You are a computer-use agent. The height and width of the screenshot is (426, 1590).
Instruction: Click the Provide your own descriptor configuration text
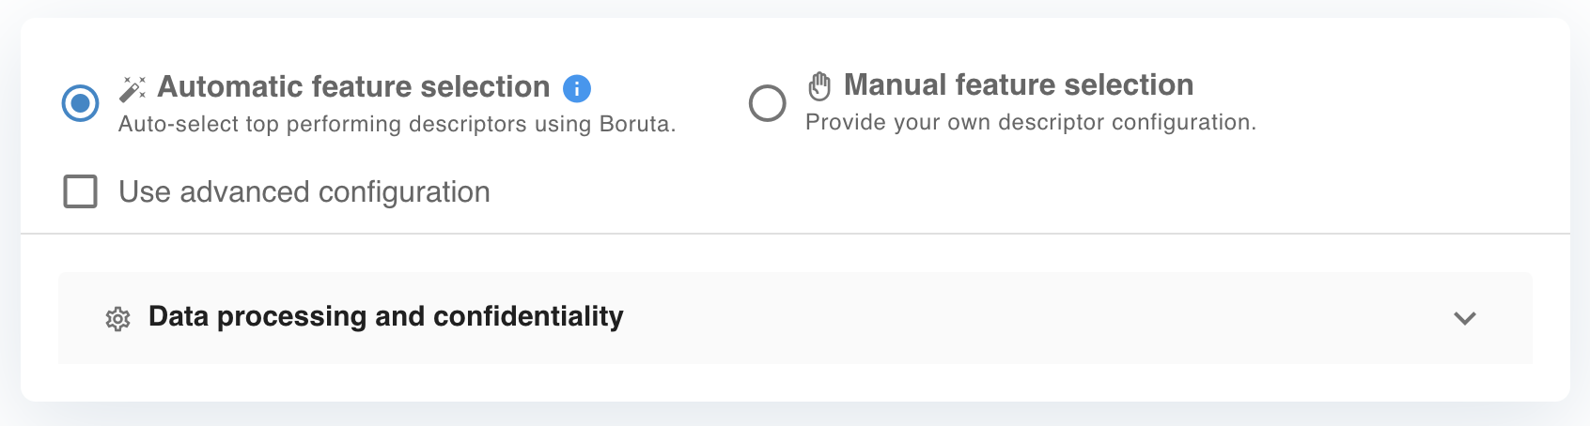point(1030,122)
